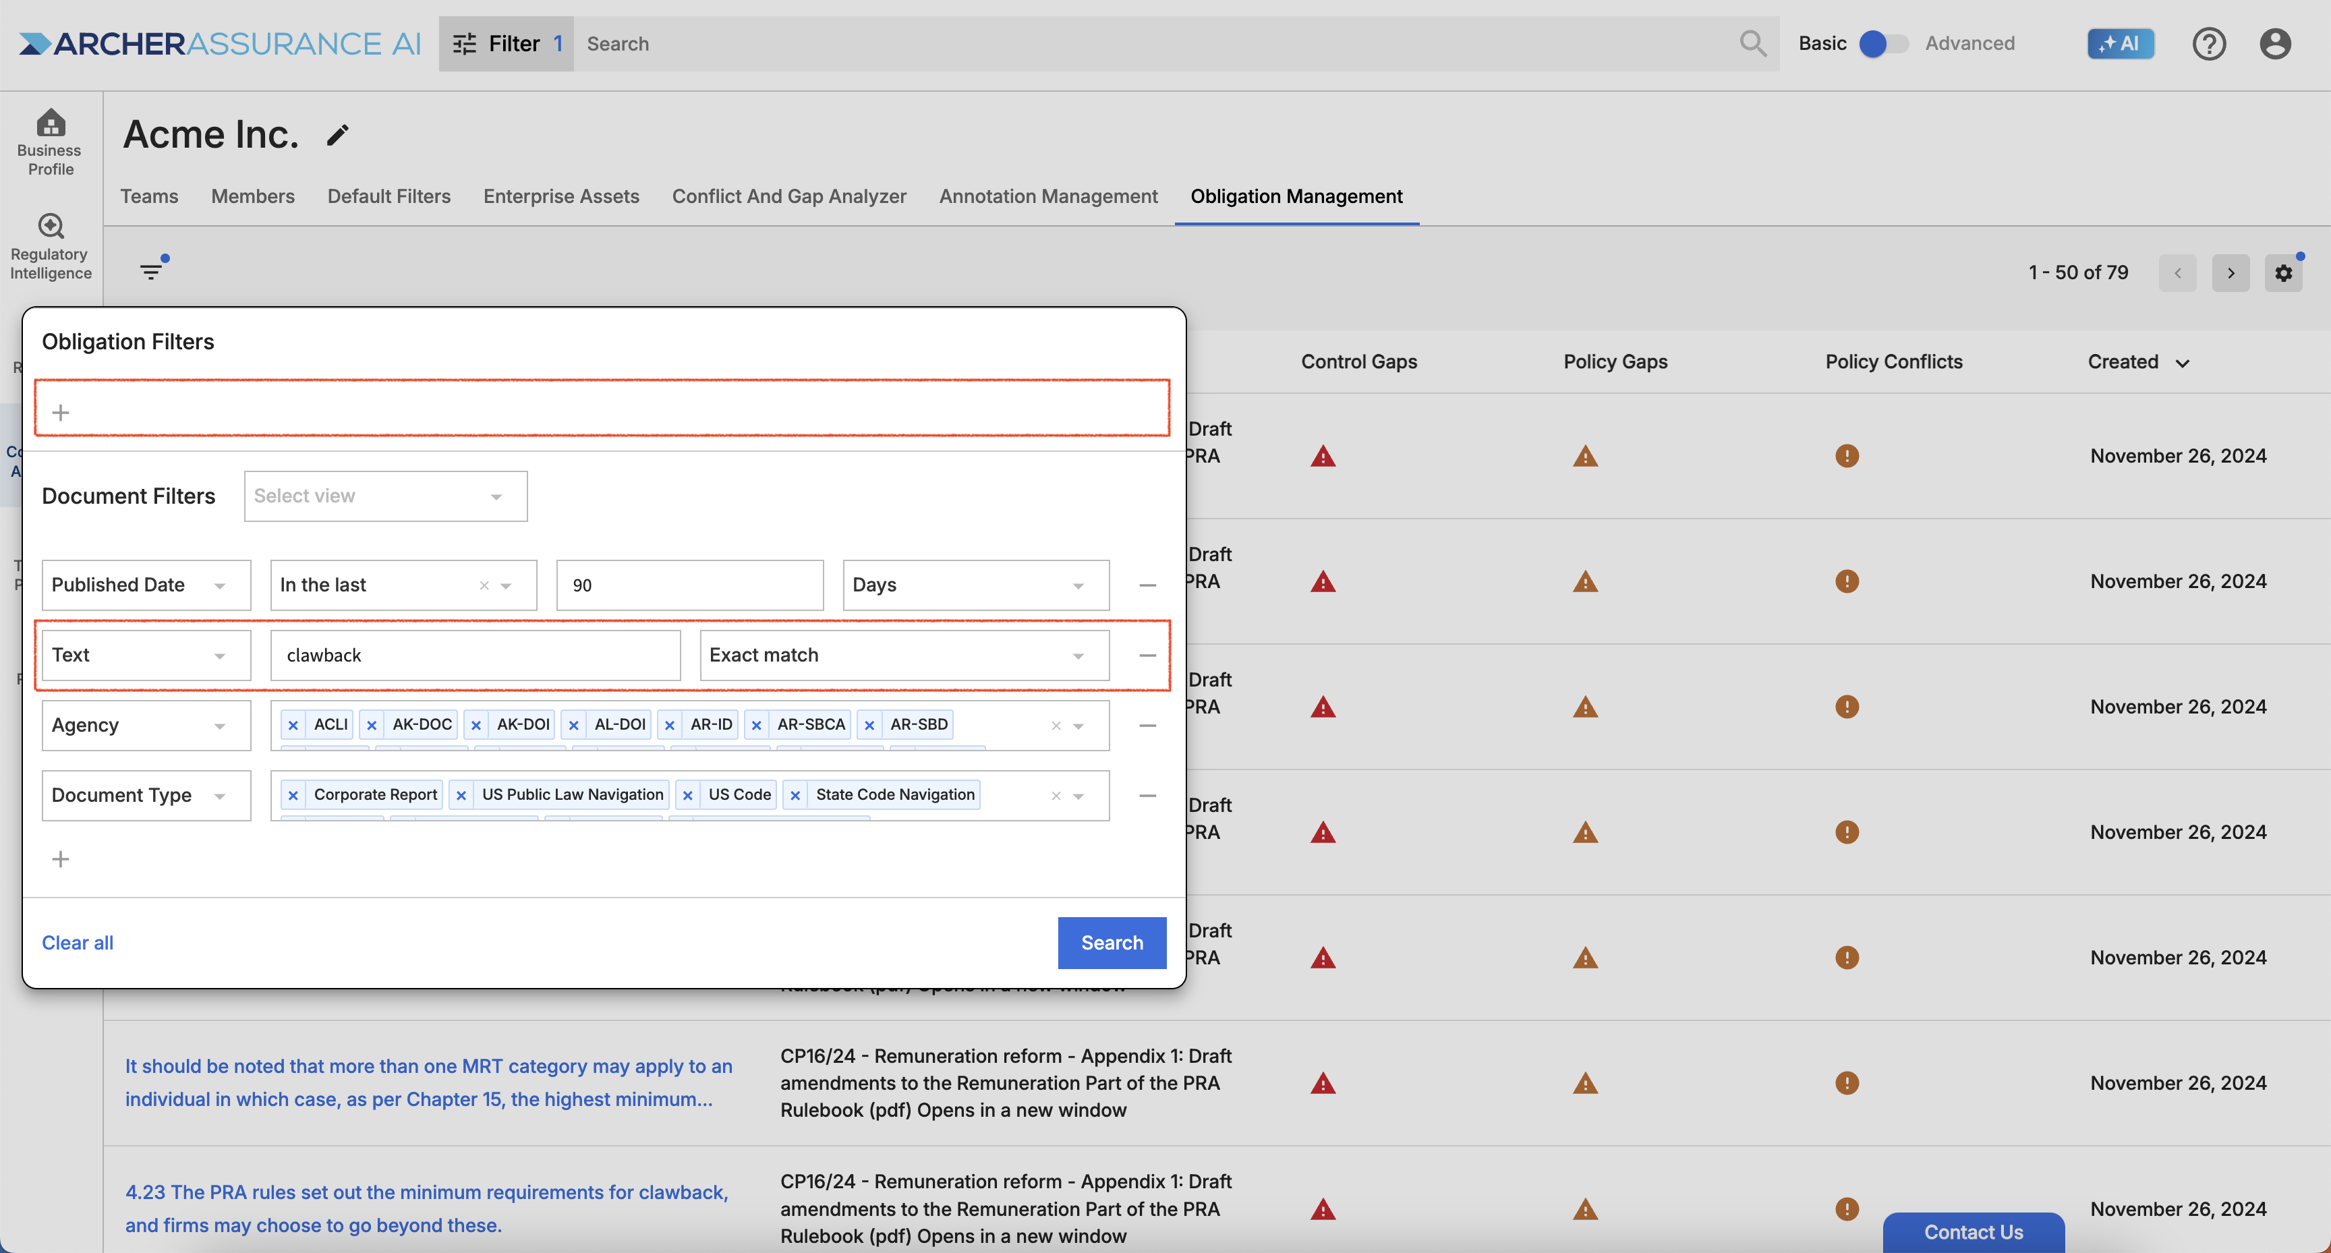Click the Control Gaps column header
The image size is (2331, 1253).
(1359, 362)
